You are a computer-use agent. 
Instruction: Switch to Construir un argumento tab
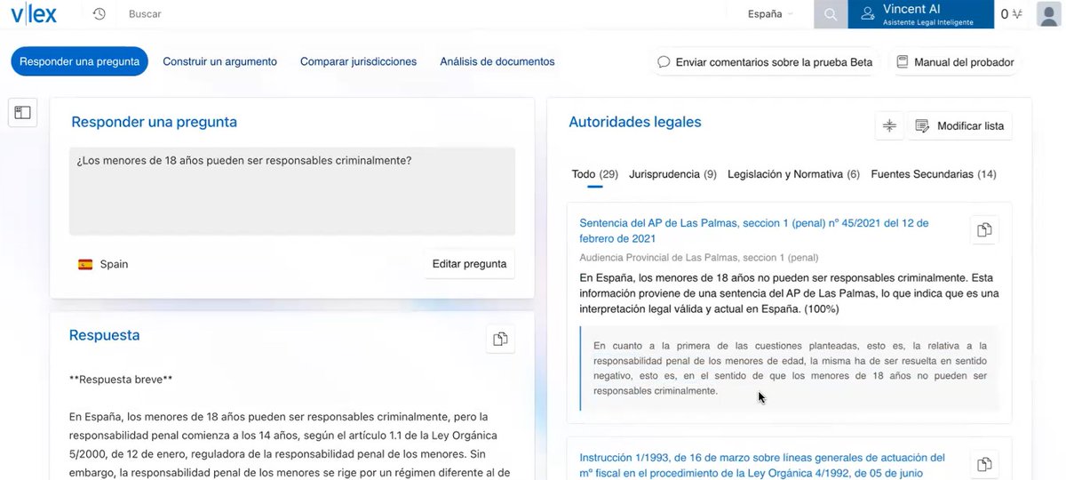pyautogui.click(x=219, y=62)
